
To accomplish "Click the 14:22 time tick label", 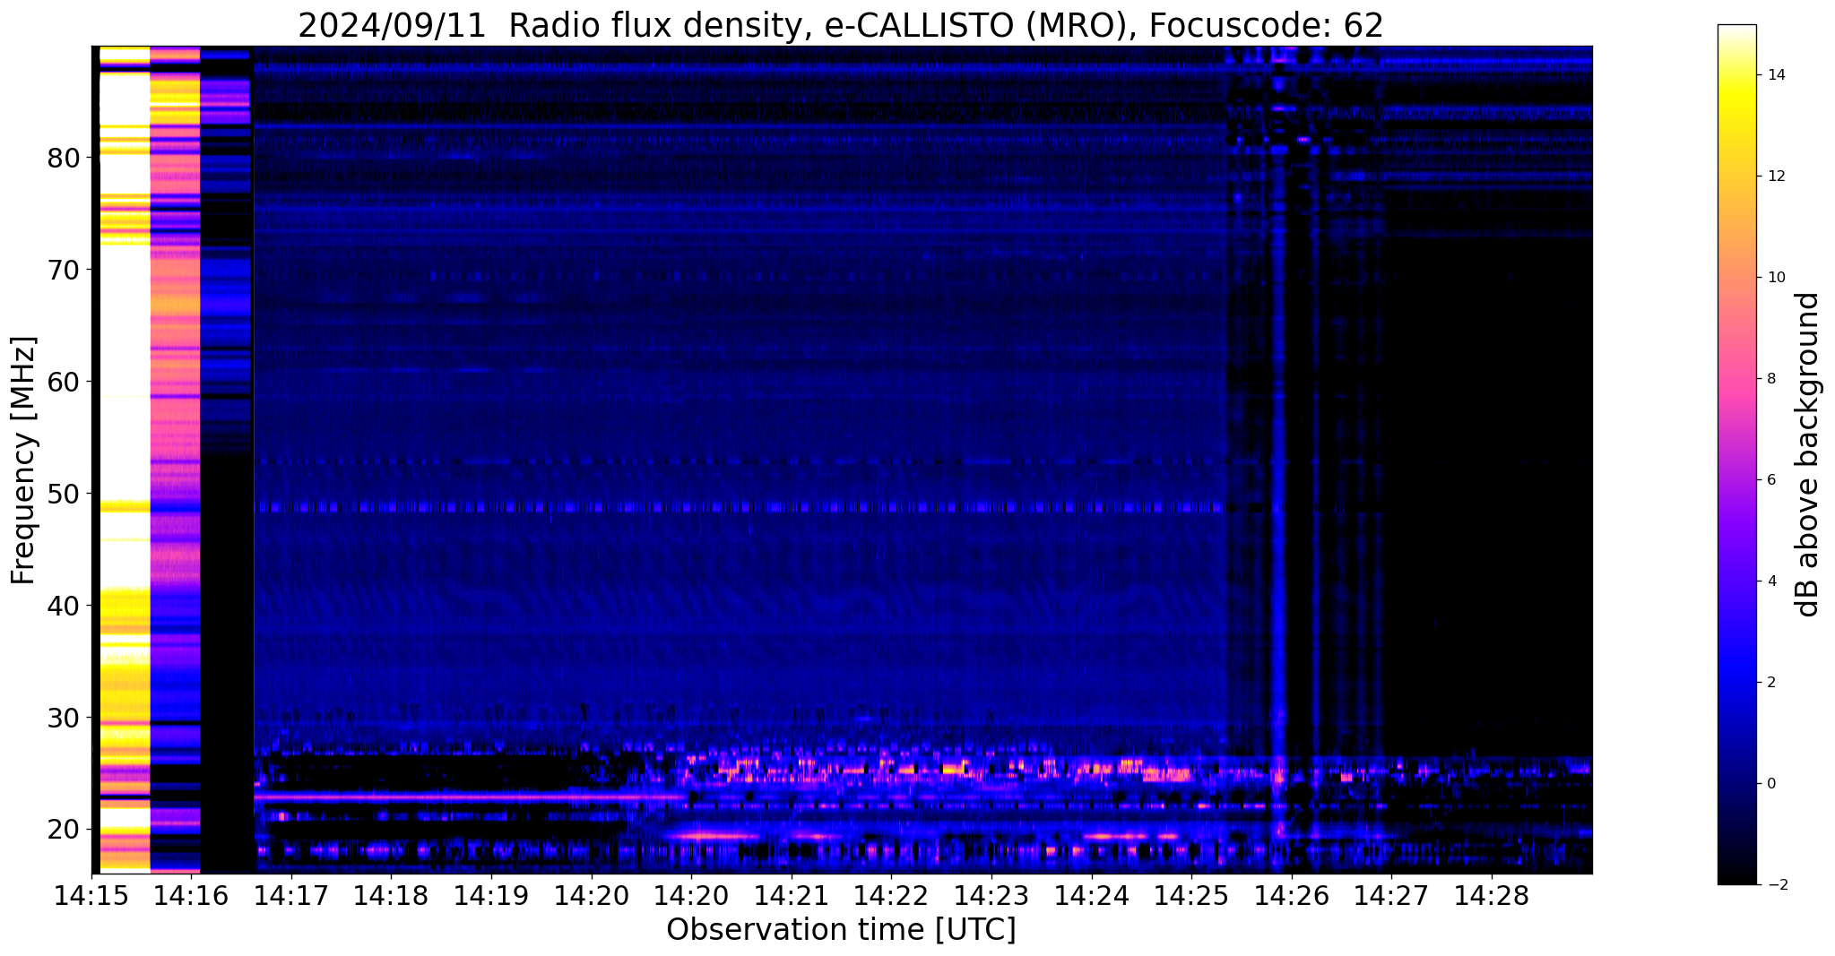I will tap(891, 895).
